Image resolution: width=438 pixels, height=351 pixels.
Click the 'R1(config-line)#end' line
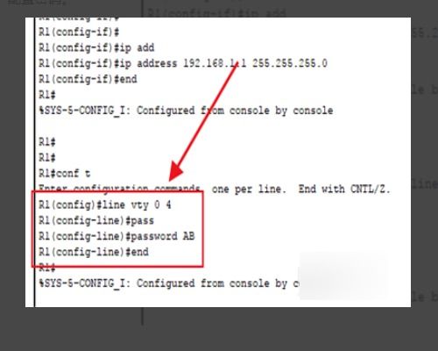coord(94,252)
